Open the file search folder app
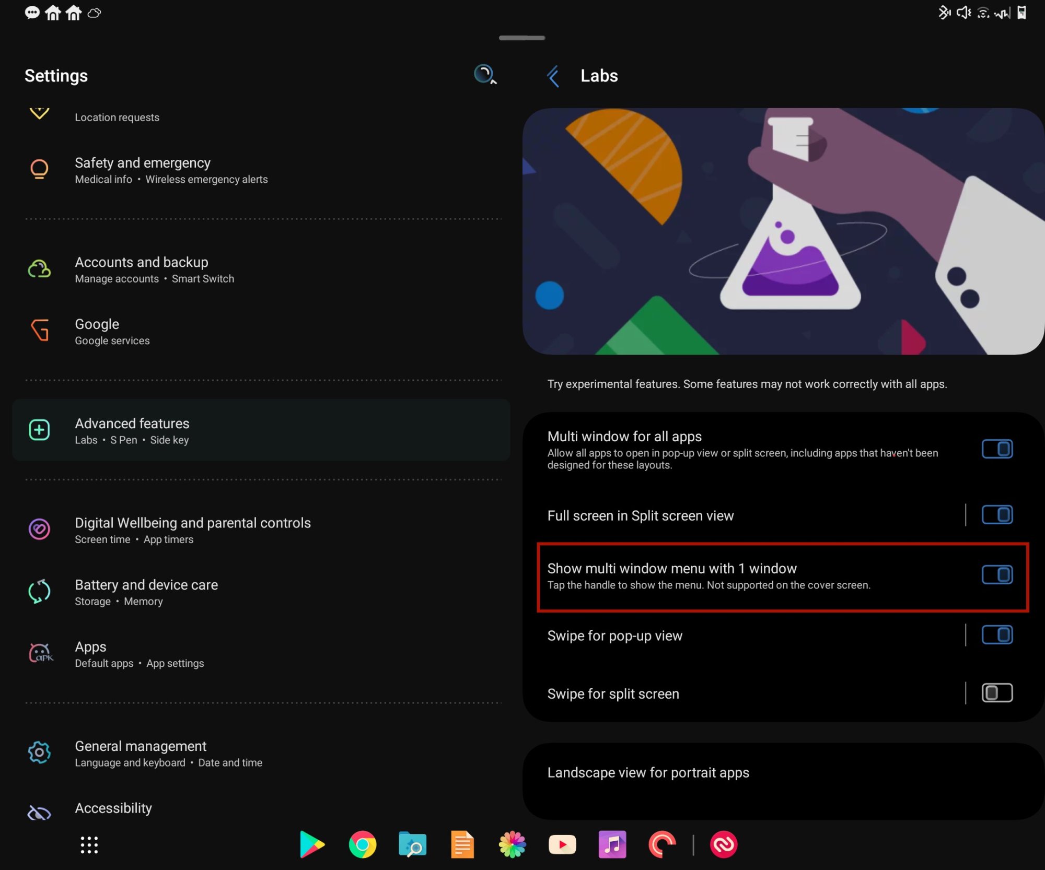 (x=412, y=844)
